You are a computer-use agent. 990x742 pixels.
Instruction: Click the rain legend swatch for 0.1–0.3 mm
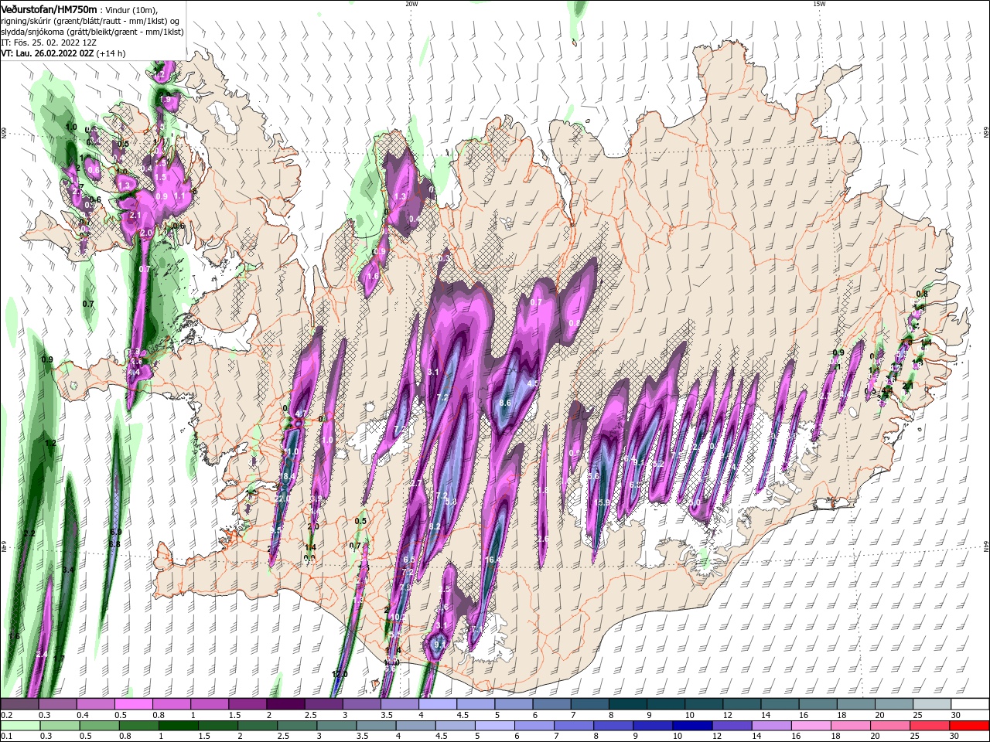[21, 726]
